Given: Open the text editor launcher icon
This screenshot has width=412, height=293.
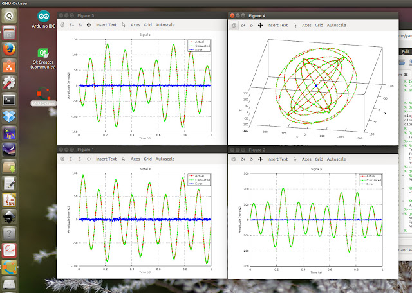Looking at the screenshot, I should coord(9,183).
